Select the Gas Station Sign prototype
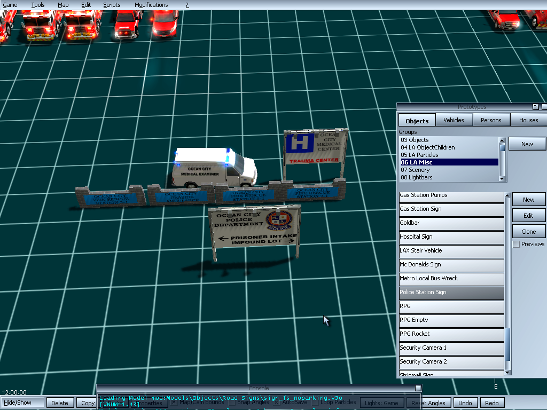The width and height of the screenshot is (547, 410). pos(451,210)
